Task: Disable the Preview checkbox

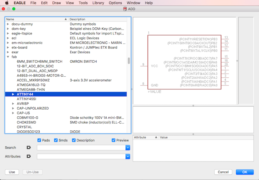Action: (114, 140)
